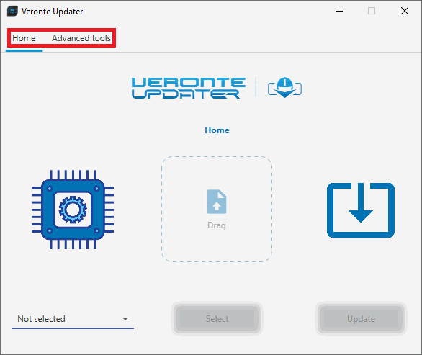Click the large download arrow box icon
The height and width of the screenshot is (355, 422).
coord(361,210)
